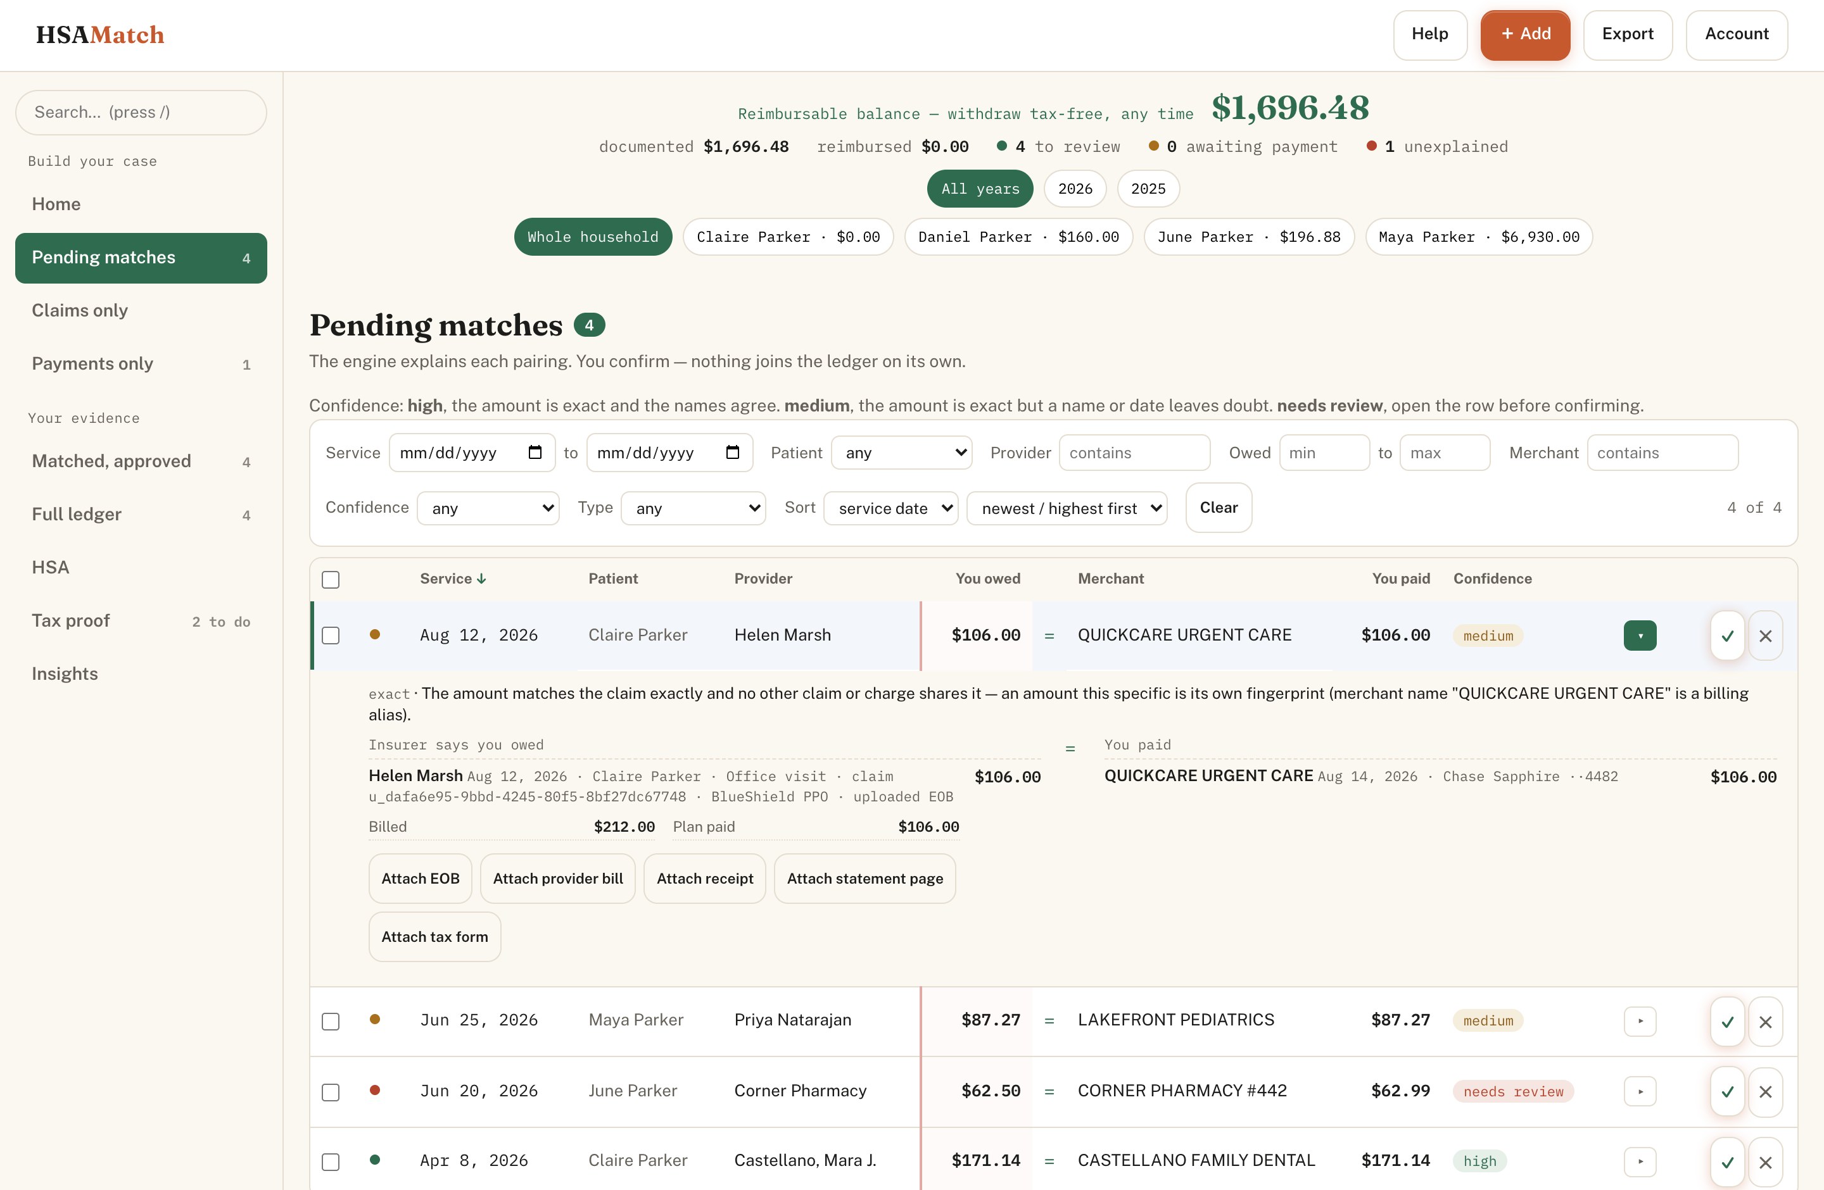Confirm the CASTELLANO FAMILY DENTAL match
This screenshot has height=1190, width=1824.
tap(1728, 1162)
